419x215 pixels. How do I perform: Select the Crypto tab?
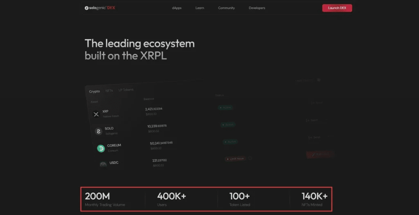[95, 91]
